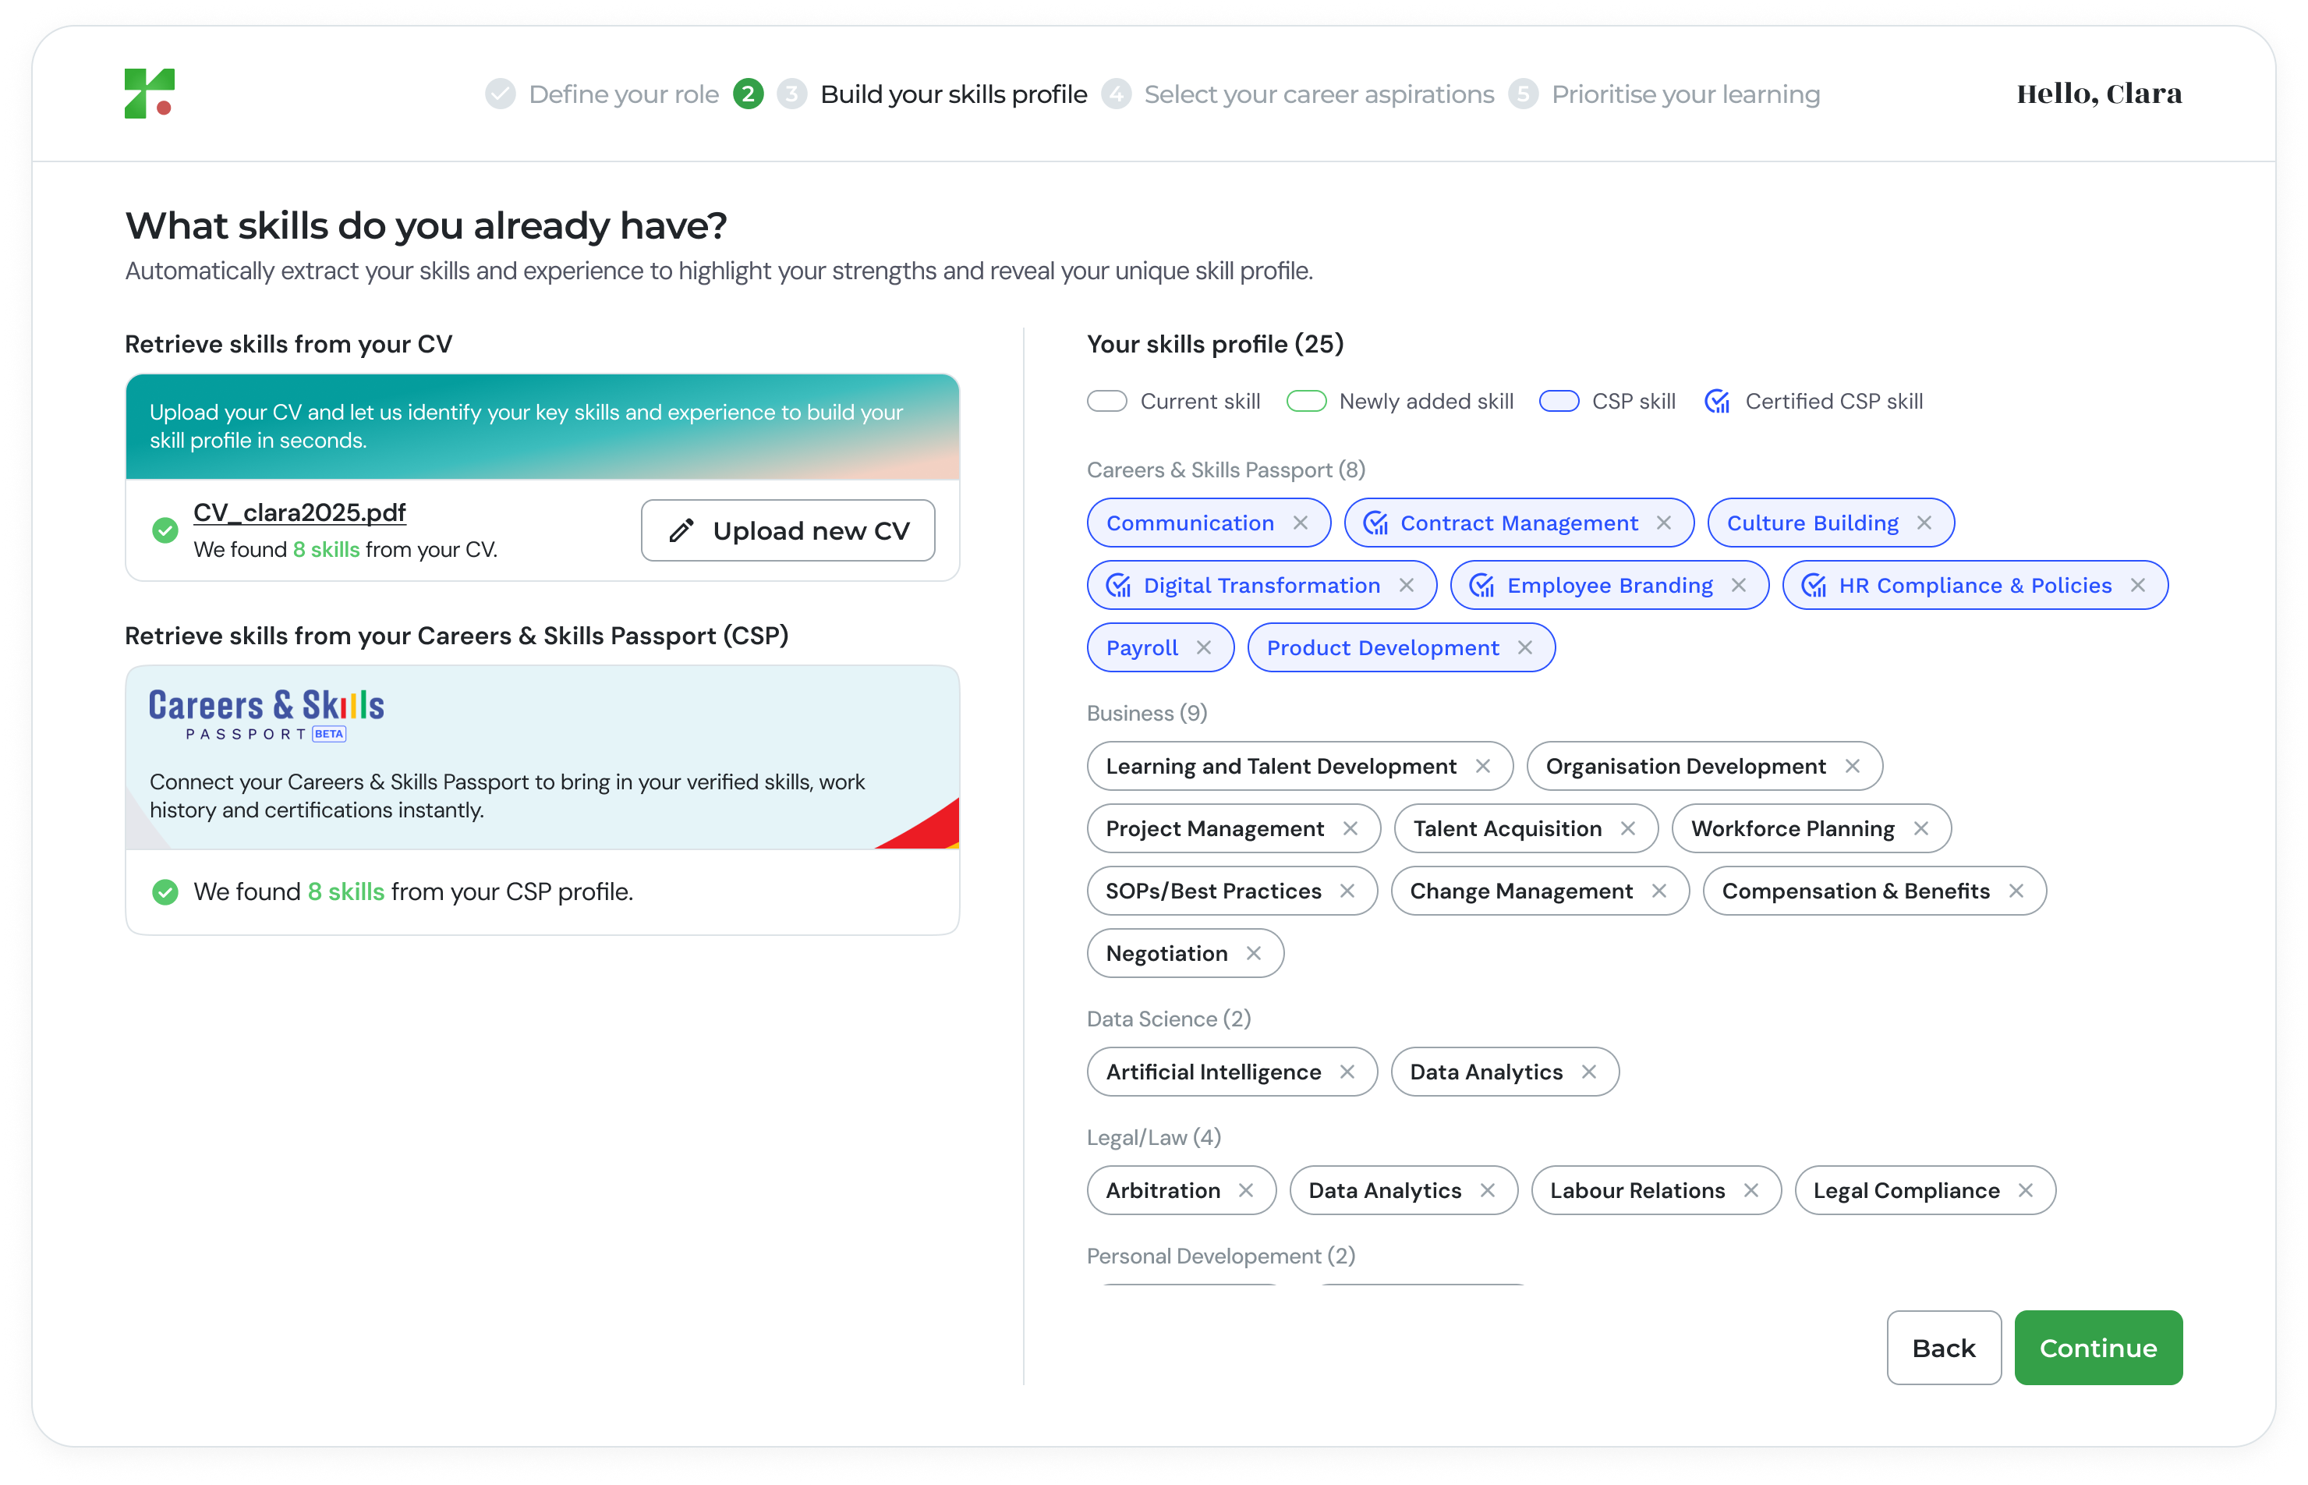
Task: Click the Newly added skill legend pill
Action: point(1306,401)
